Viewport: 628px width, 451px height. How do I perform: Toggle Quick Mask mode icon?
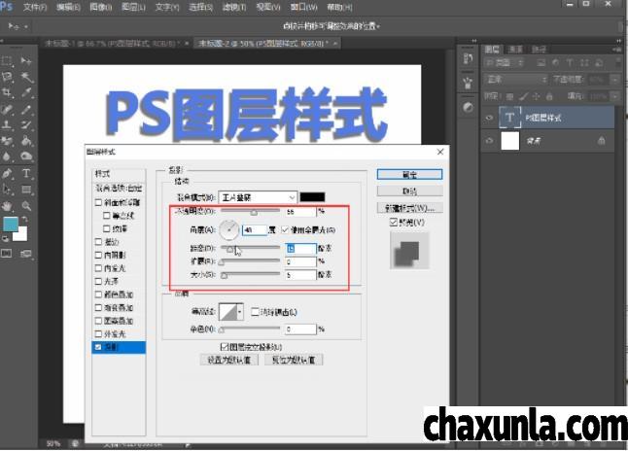[x=7, y=253]
